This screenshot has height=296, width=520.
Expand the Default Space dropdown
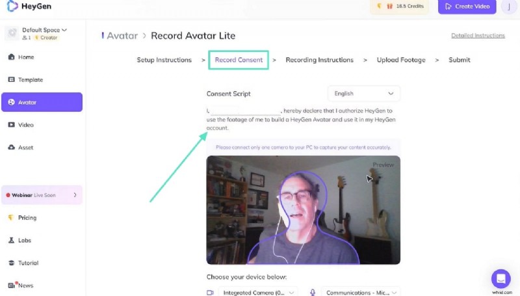click(44, 30)
